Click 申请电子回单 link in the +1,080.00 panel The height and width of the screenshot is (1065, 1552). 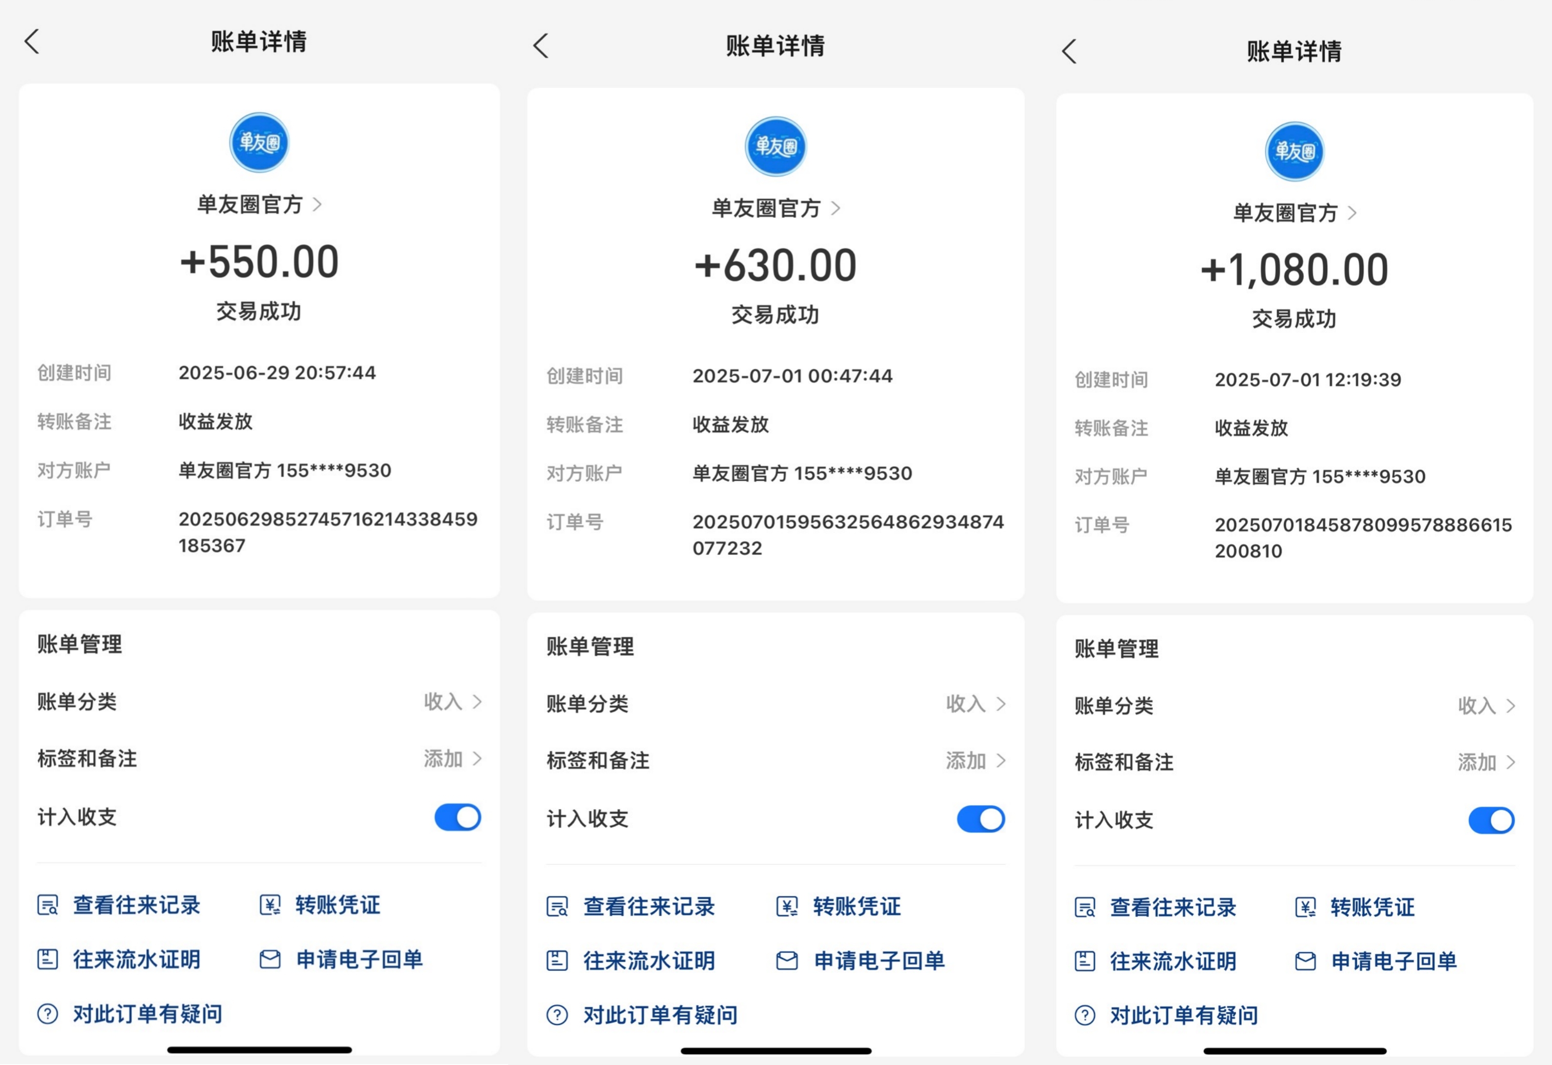(1394, 962)
